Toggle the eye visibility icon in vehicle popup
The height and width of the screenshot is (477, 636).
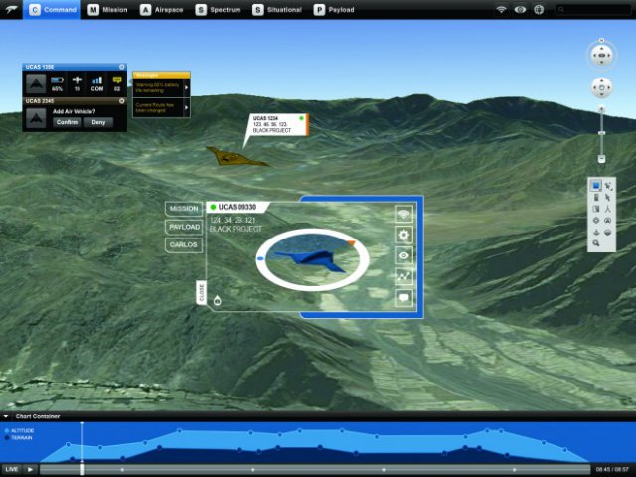(x=404, y=255)
